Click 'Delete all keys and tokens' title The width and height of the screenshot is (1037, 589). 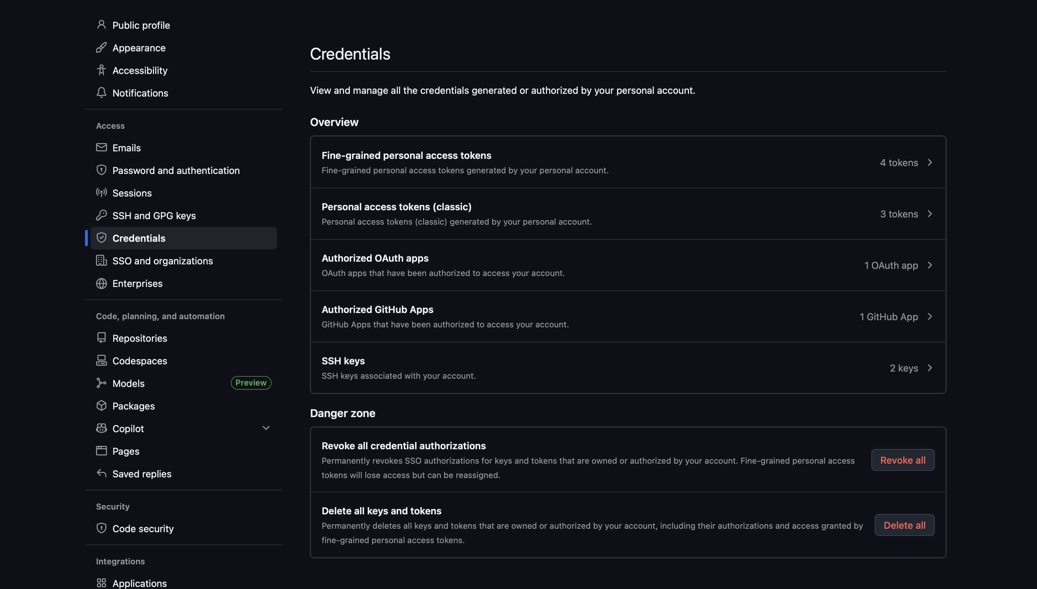tap(381, 511)
